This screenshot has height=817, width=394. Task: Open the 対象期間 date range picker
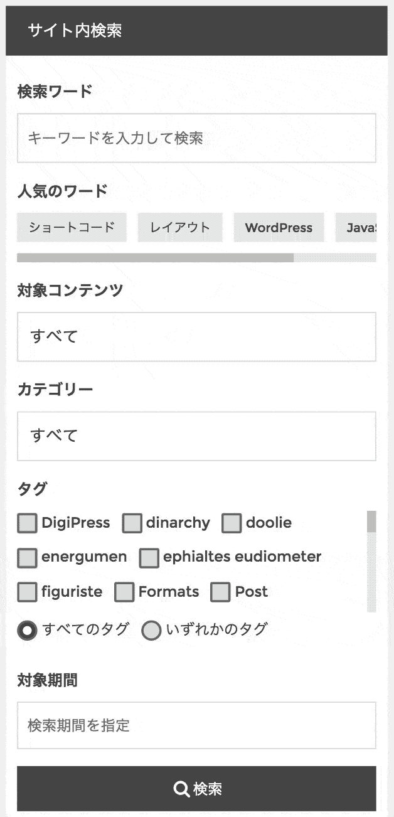pyautogui.click(x=196, y=725)
